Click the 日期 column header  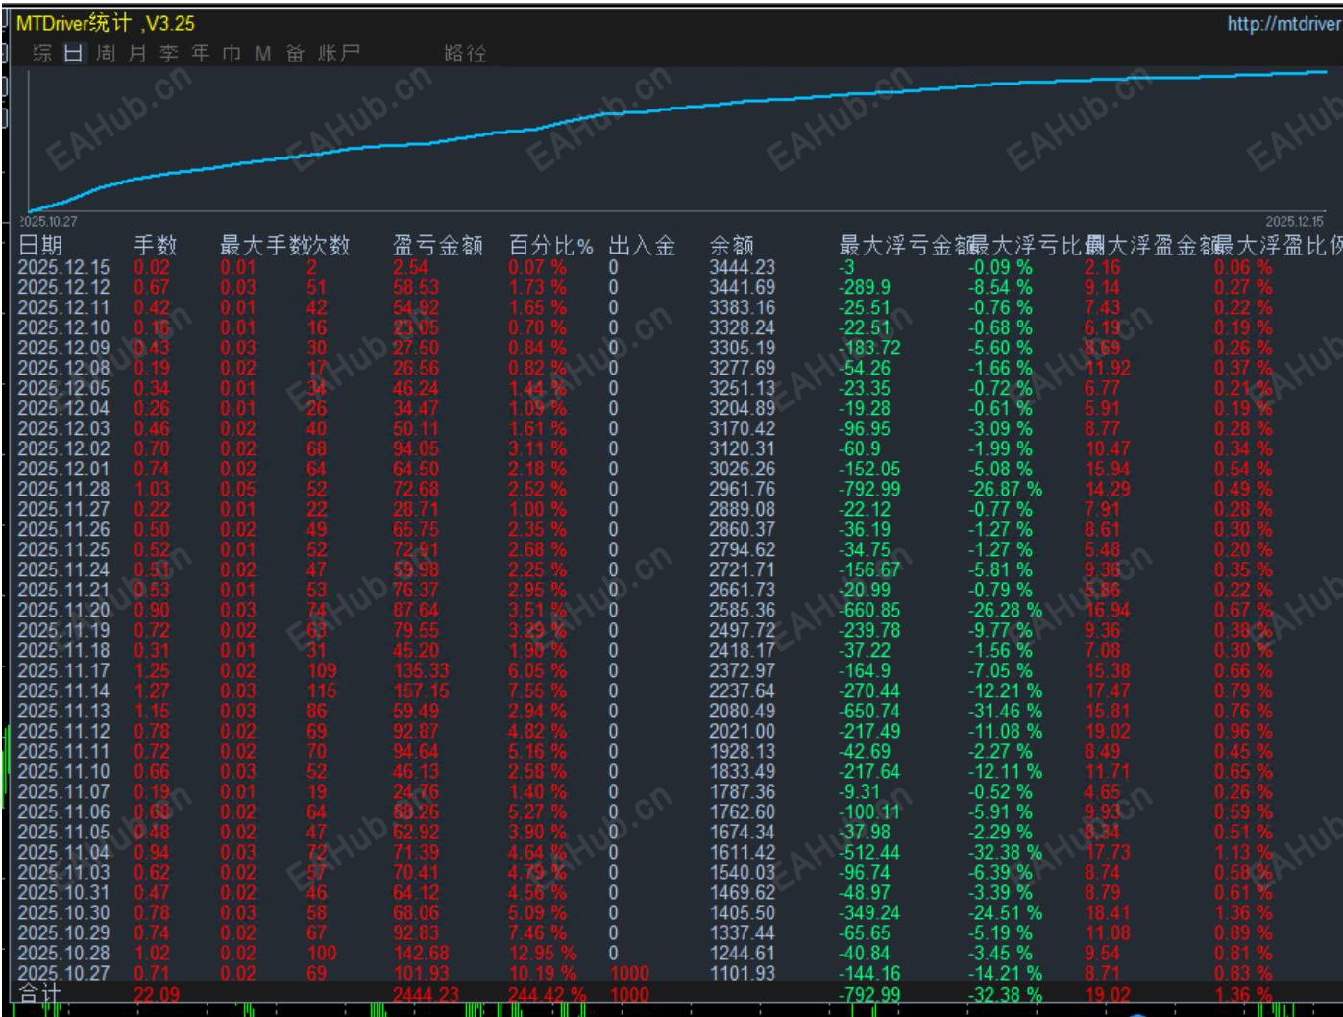point(39,246)
